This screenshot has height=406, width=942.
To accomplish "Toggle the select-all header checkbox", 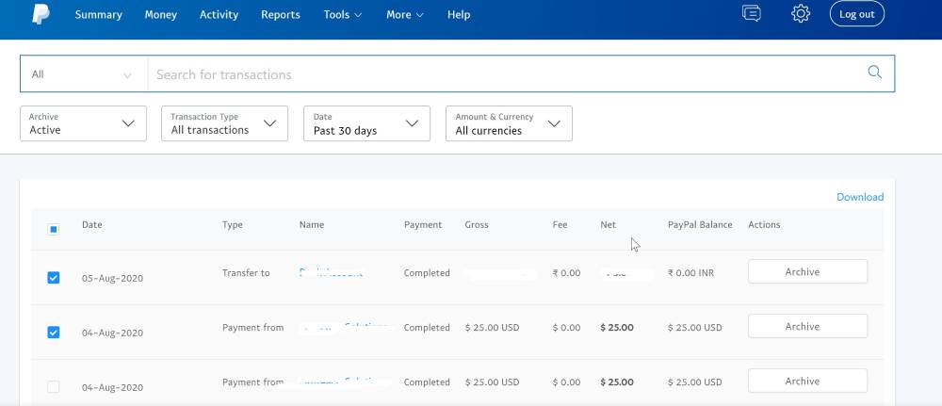I will click(x=53, y=229).
